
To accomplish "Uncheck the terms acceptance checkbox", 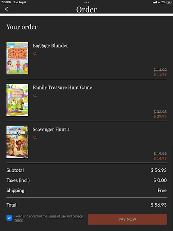I will [x=9, y=218].
